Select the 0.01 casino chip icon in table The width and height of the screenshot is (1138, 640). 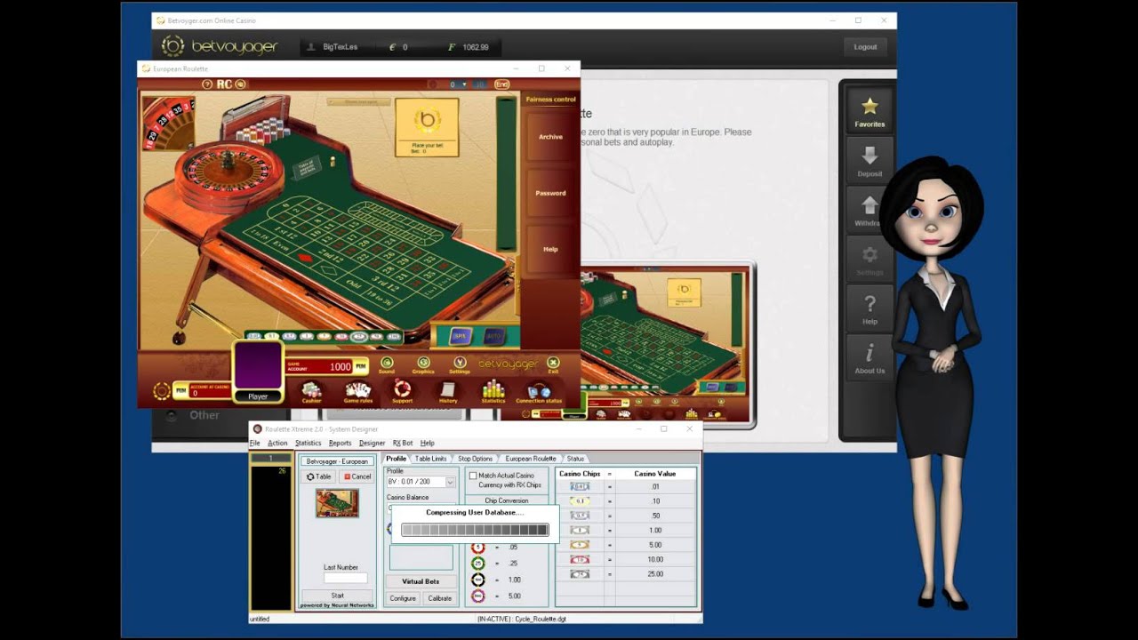point(580,486)
